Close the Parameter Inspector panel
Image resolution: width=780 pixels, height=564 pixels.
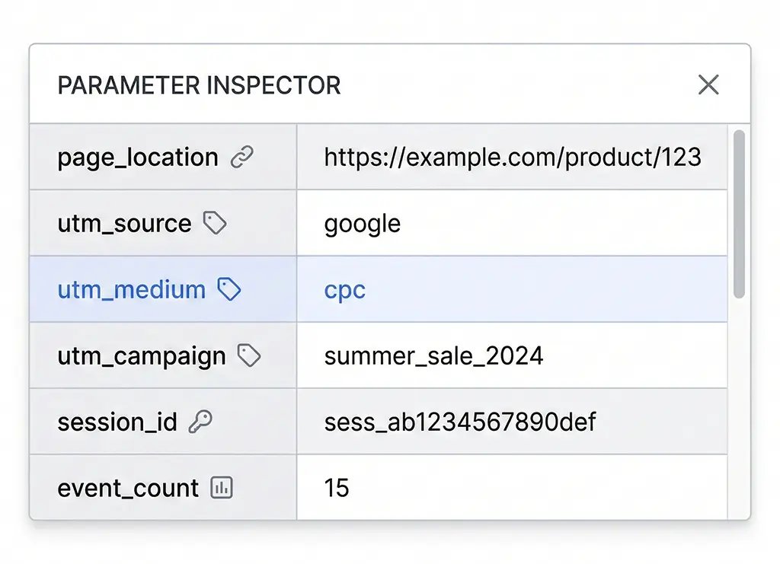[x=708, y=84]
